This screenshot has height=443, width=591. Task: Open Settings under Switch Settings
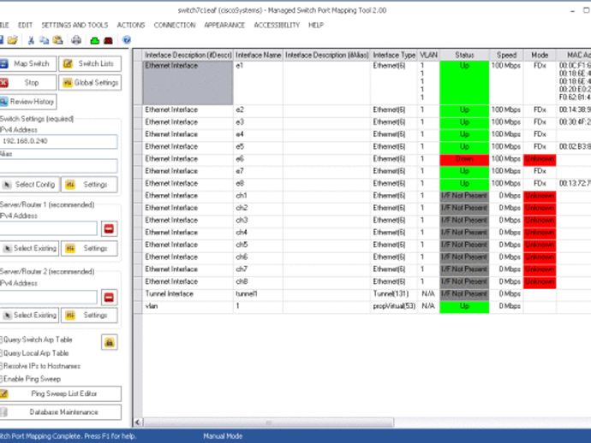tap(89, 185)
